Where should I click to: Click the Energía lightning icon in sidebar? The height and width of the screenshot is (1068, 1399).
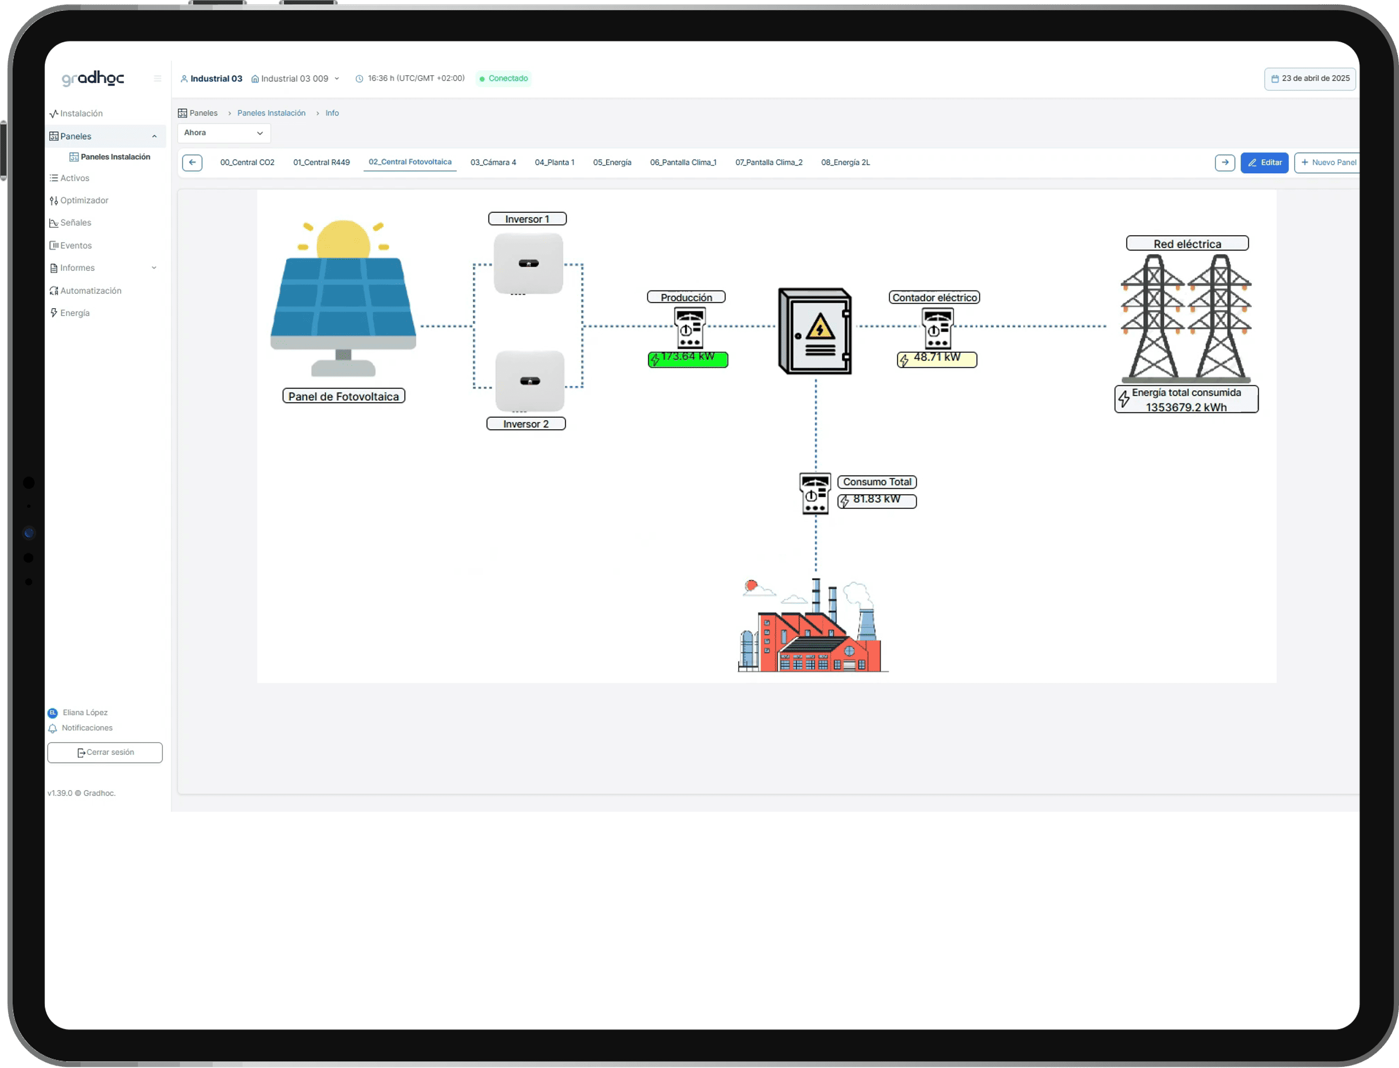click(x=54, y=313)
